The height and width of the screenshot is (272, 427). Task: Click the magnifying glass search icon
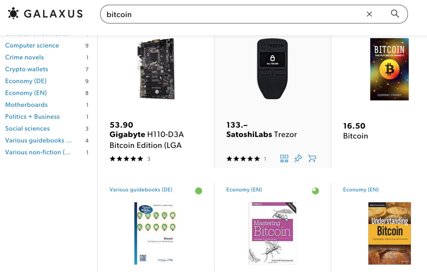point(395,14)
